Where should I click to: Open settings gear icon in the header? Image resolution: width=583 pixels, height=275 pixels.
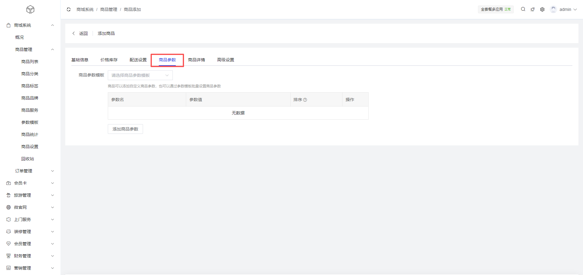click(x=542, y=9)
